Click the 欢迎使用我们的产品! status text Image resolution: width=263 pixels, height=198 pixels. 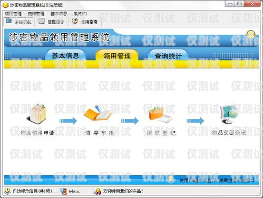tap(123, 191)
